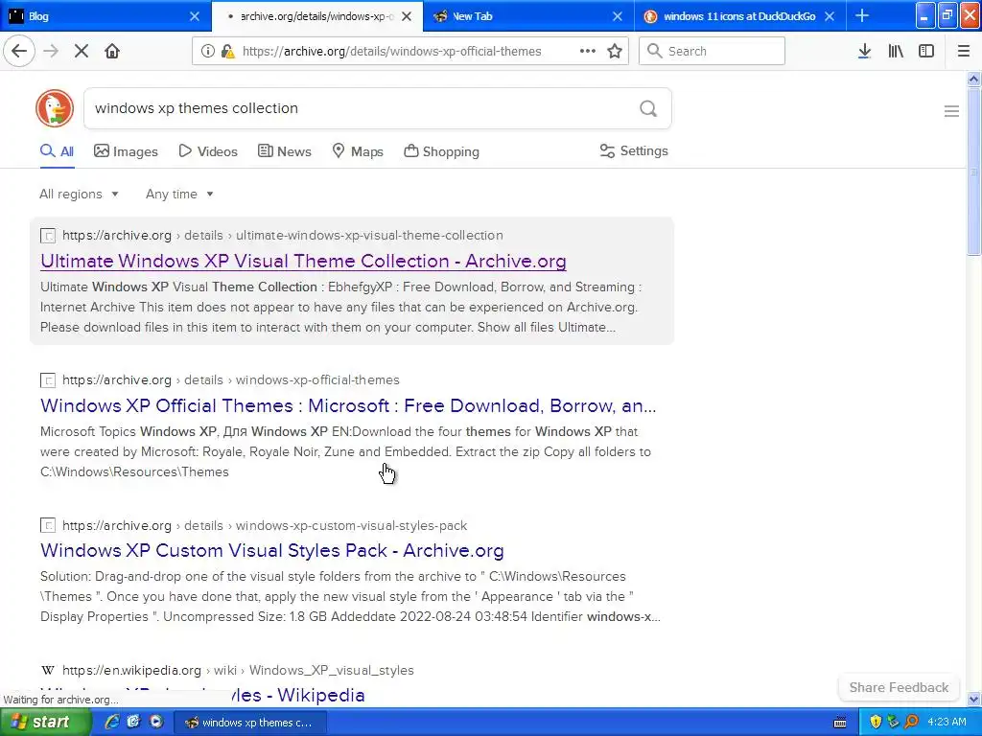Open the Windows Start menu
The width and height of the screenshot is (982, 736).
[45, 723]
